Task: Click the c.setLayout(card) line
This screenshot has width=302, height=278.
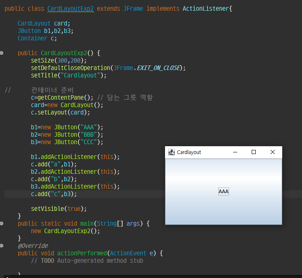Action: click(60, 112)
